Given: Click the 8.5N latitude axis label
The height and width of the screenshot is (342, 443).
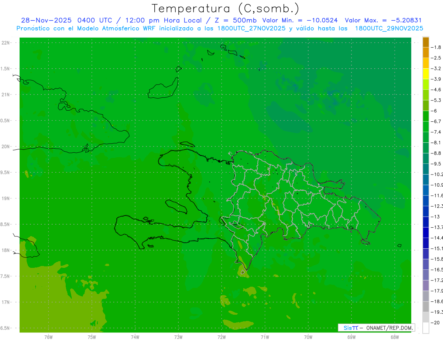Looking at the screenshot, I should (5, 224).
